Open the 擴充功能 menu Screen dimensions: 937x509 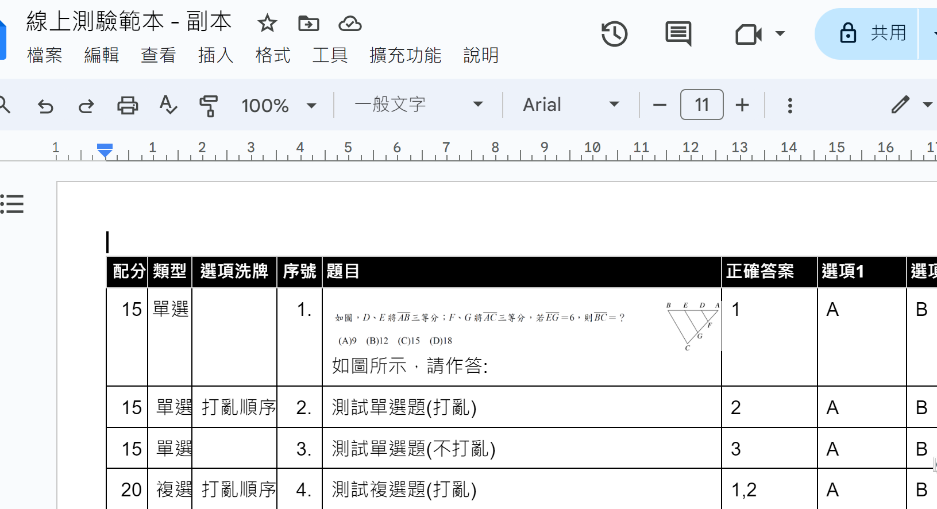(x=405, y=55)
